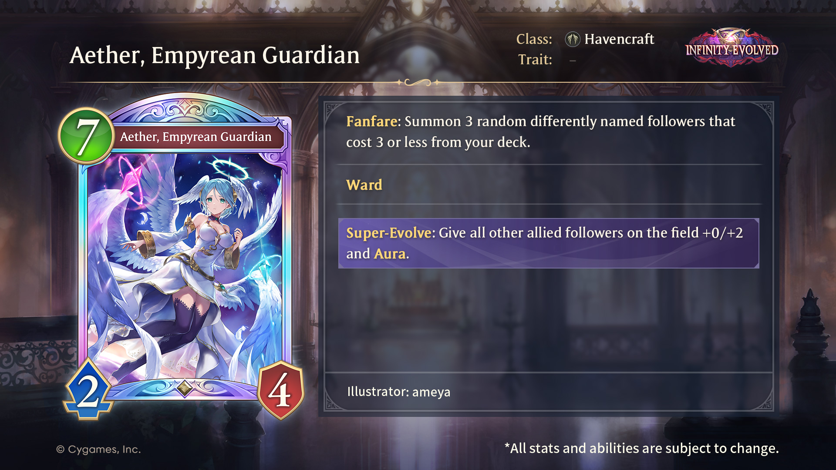Click the Fanfare keyword

[x=372, y=121]
